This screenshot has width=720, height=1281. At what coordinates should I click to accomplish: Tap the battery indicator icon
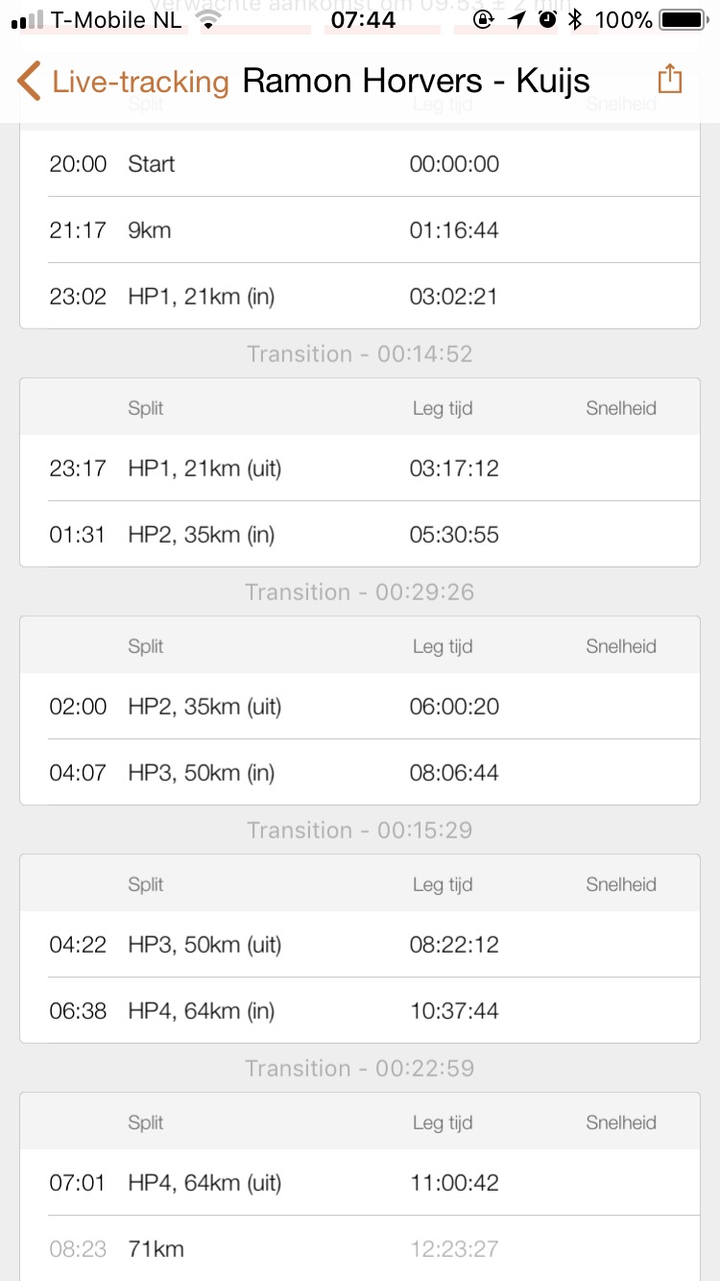(683, 19)
